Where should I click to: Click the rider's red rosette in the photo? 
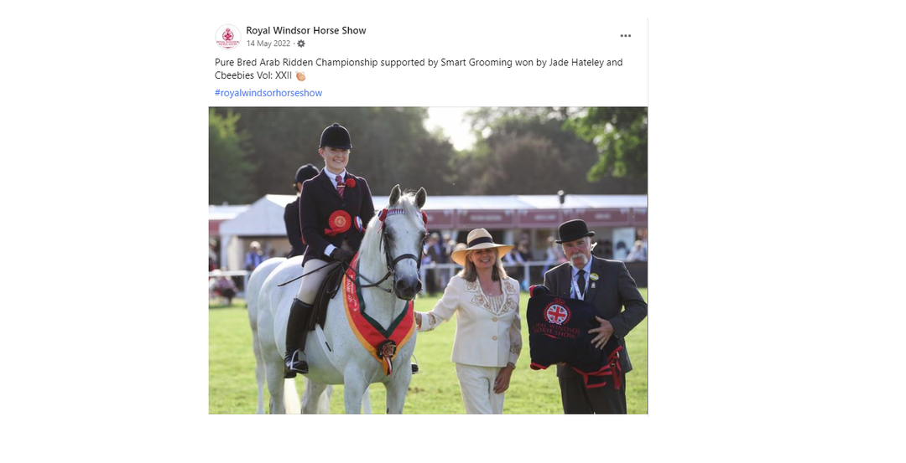339,222
